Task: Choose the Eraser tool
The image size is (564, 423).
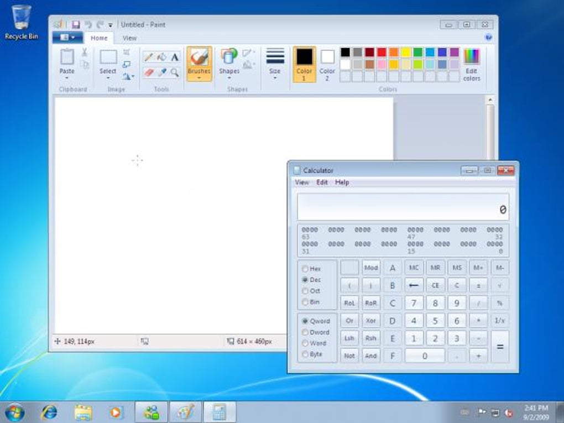Action: (x=148, y=70)
